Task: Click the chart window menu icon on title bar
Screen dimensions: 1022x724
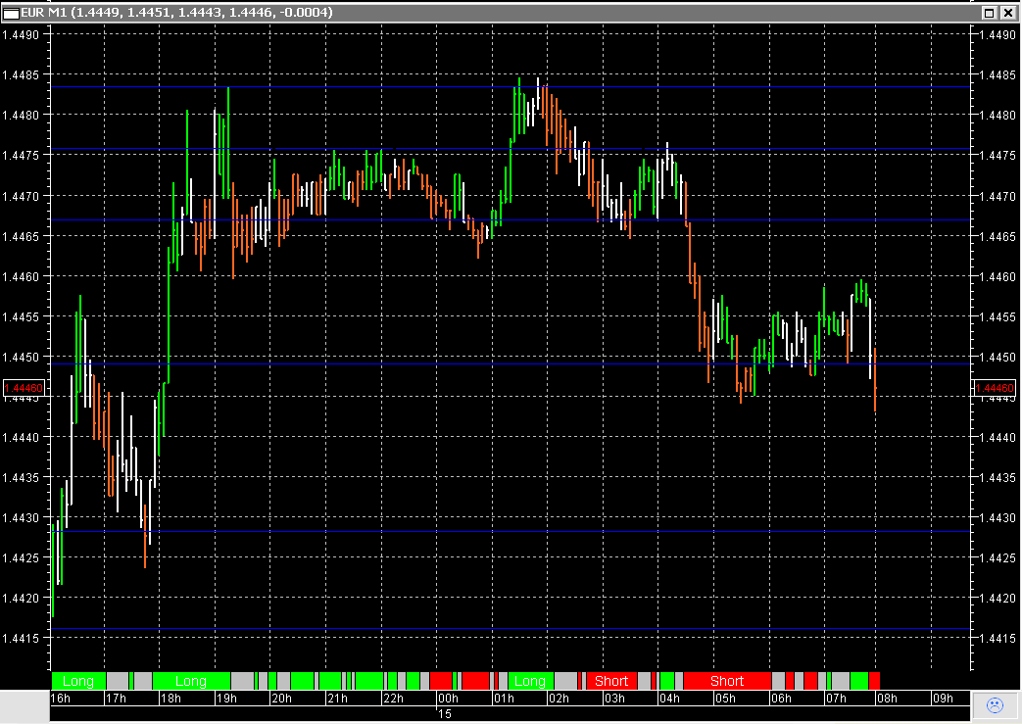Action: pos(12,13)
